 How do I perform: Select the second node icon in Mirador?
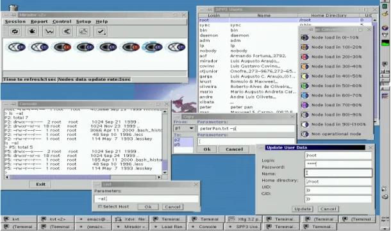(x=40, y=47)
